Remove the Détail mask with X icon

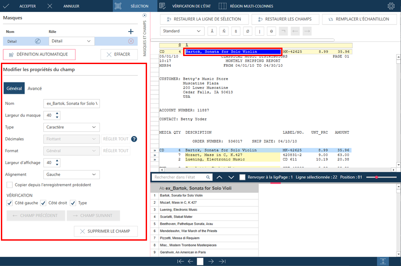coord(131,41)
